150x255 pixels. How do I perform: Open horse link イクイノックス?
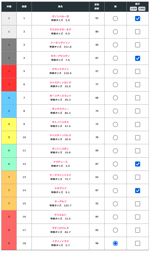coord(60,241)
